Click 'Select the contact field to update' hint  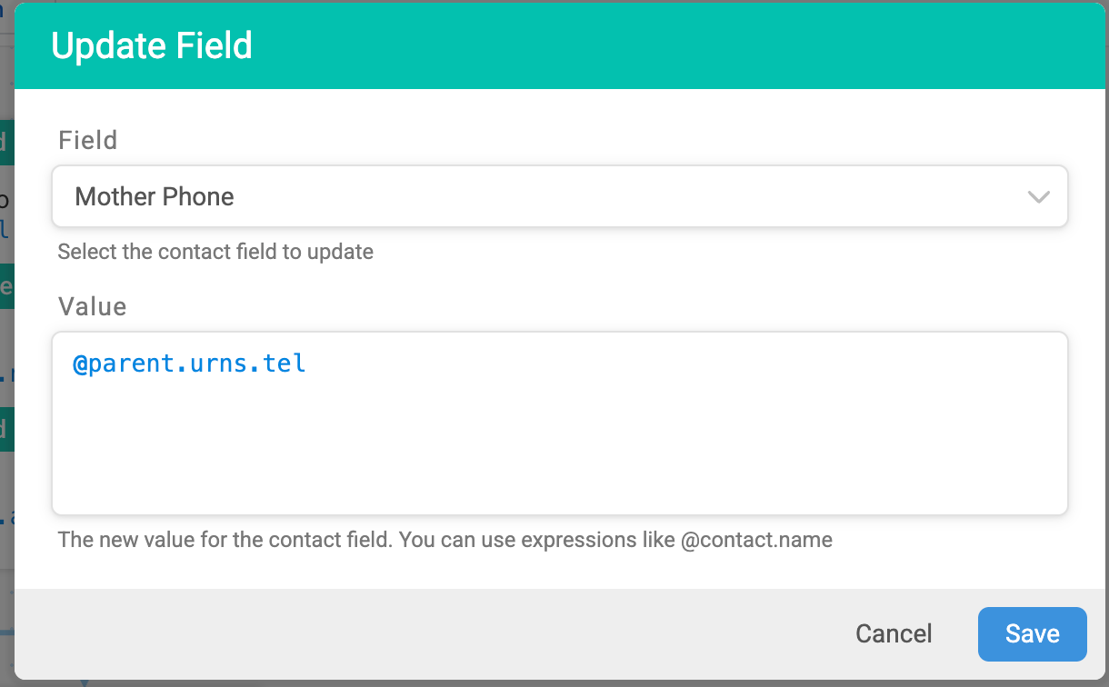[x=215, y=252]
